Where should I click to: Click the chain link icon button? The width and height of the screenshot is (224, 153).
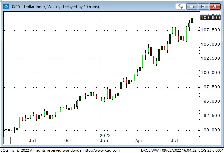180,6
